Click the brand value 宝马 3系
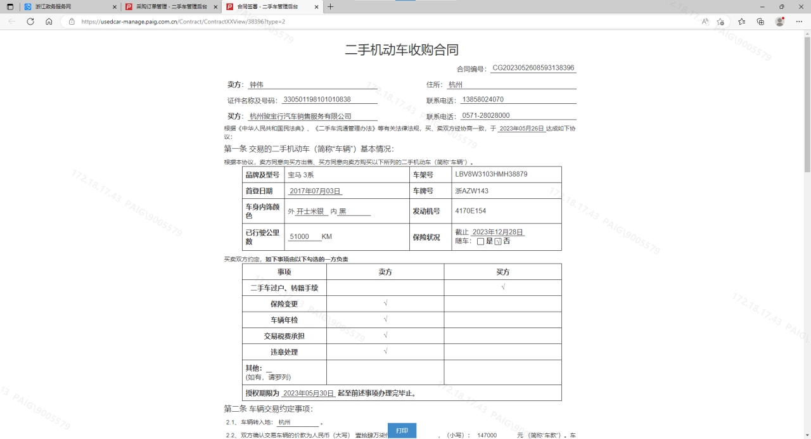The width and height of the screenshot is (811, 439). pyautogui.click(x=301, y=174)
